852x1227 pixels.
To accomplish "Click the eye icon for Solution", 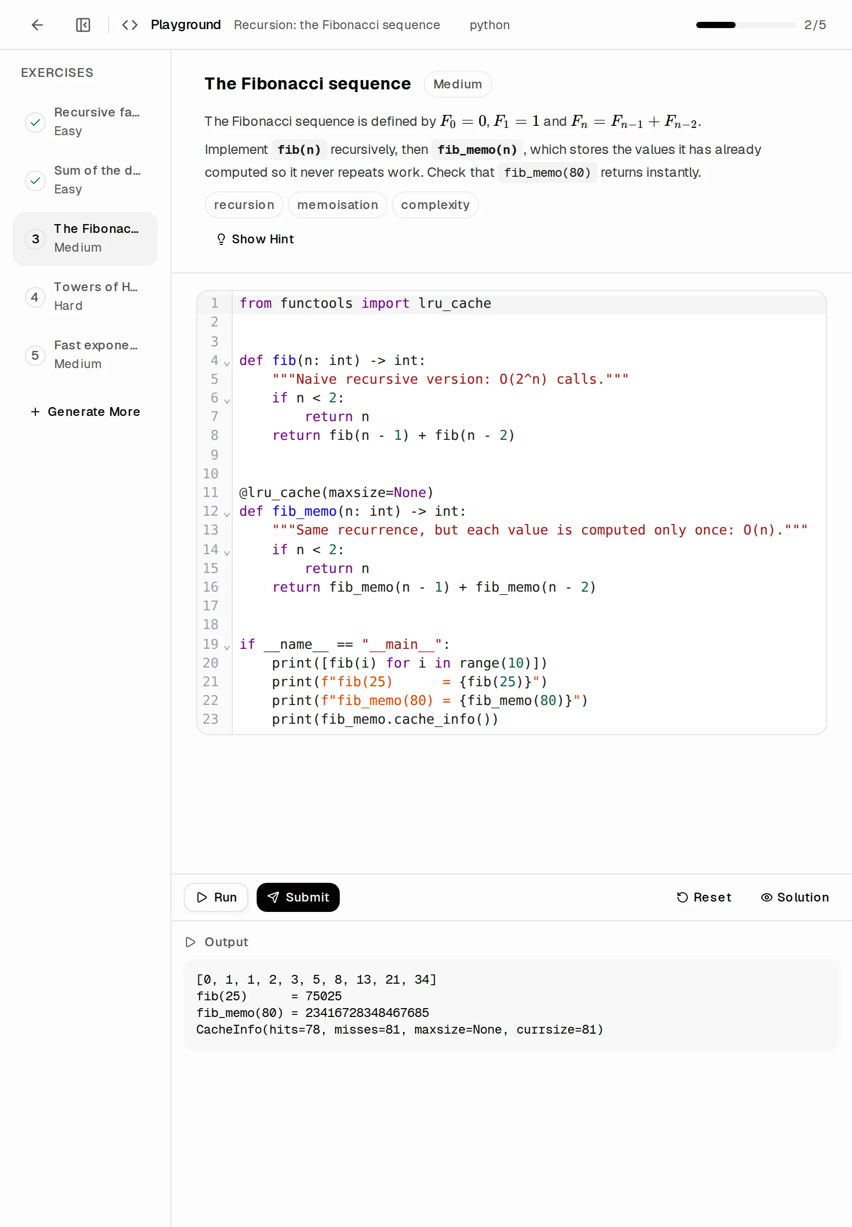I will tap(767, 897).
